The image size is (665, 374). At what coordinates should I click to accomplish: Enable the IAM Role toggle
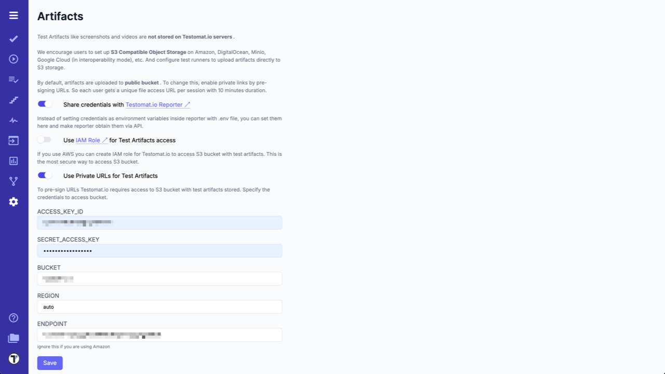coord(45,140)
